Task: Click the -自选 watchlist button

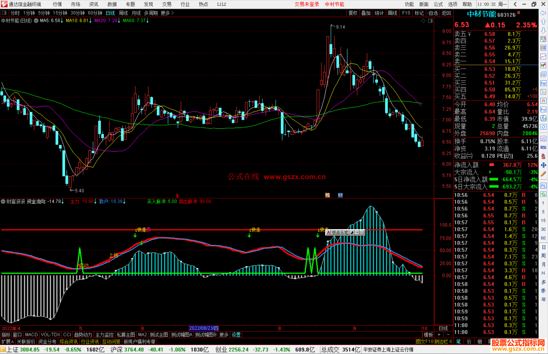Action: [433, 13]
